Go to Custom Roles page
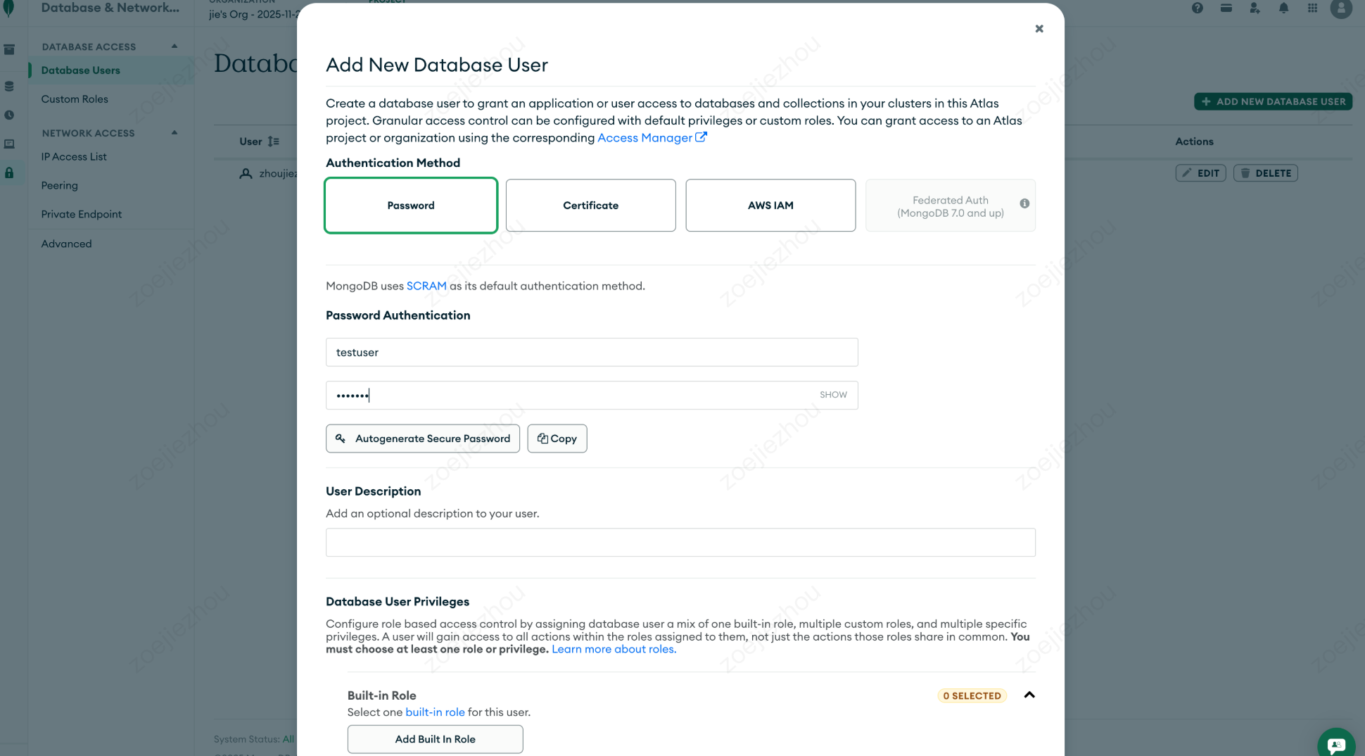This screenshot has height=756, width=1365. coord(75,99)
